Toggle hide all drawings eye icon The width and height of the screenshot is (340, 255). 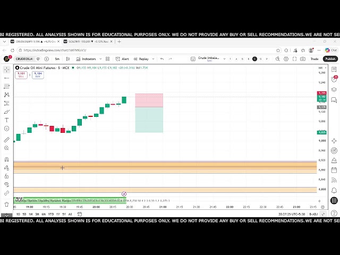click(x=7, y=184)
